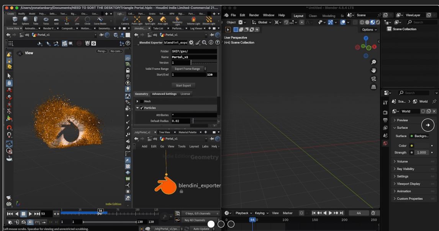Open the Global transform orientation dropdown
Screen dimensions: 439x231
262,22
